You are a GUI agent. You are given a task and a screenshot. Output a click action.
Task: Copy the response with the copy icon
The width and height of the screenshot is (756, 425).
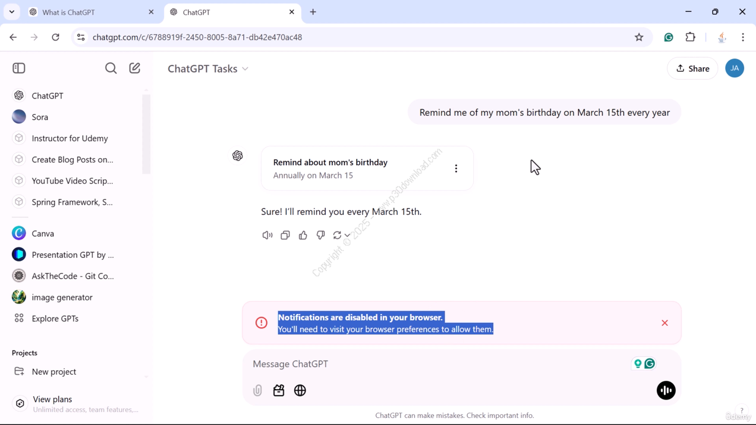[x=285, y=235]
